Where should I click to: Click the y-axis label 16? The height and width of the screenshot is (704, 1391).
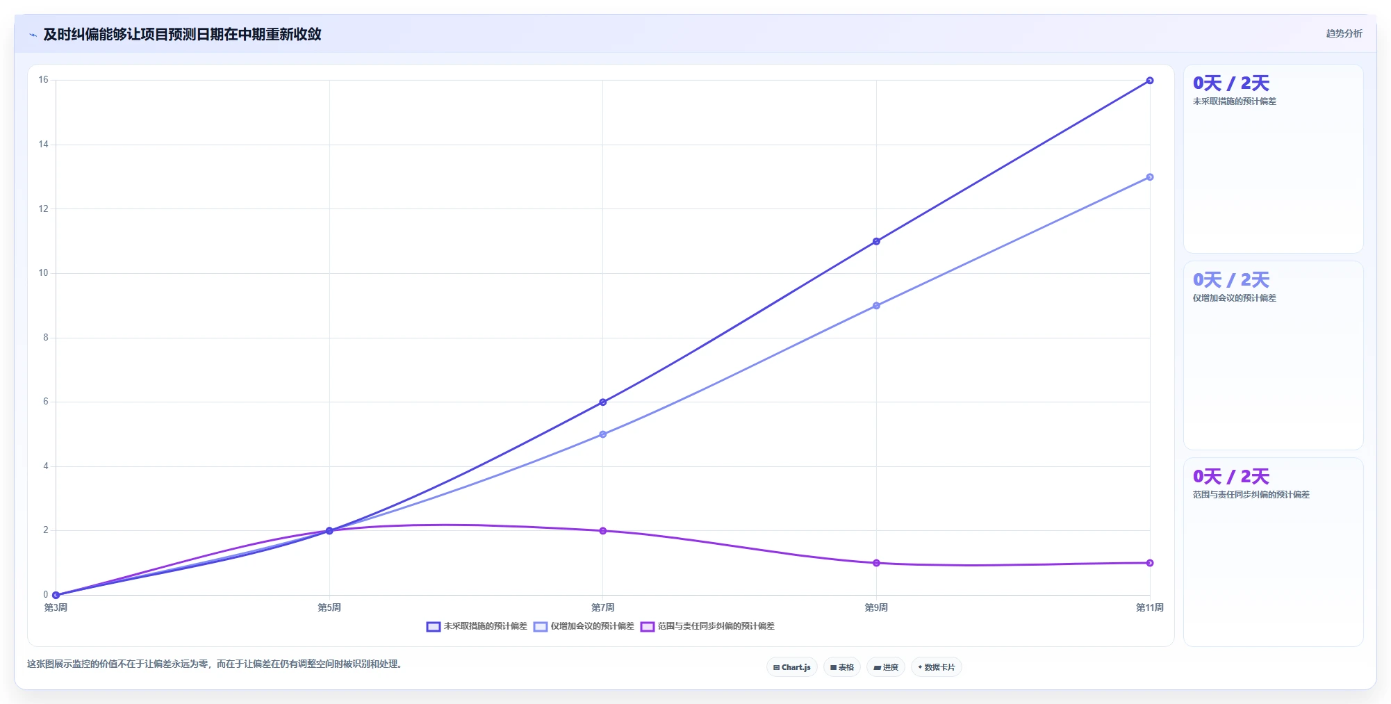coord(44,80)
